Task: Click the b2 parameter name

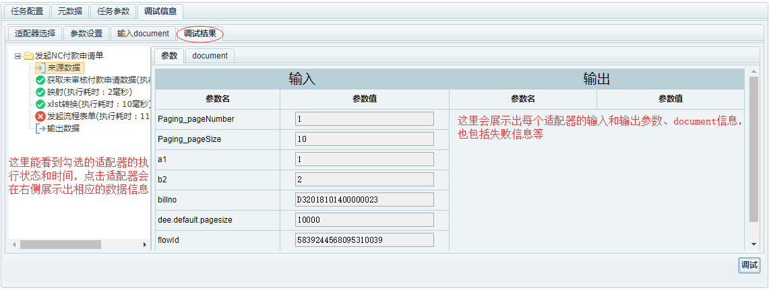Action: coord(162,179)
